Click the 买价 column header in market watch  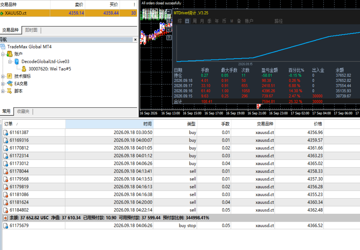tap(102, 4)
